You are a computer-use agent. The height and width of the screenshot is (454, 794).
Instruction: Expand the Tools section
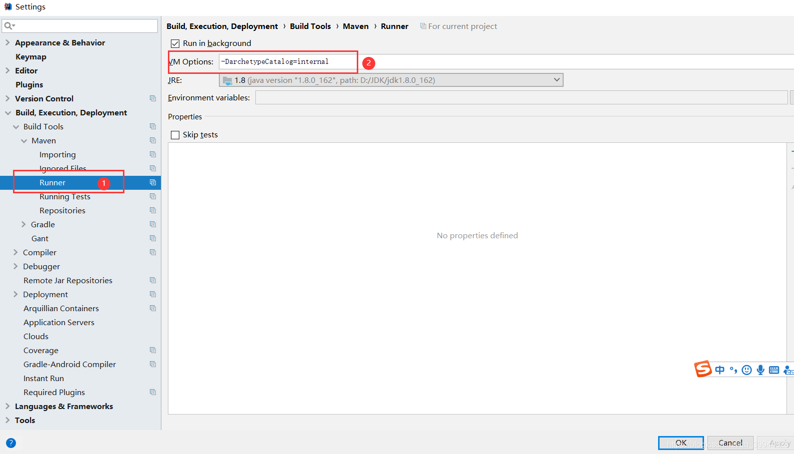coord(7,420)
